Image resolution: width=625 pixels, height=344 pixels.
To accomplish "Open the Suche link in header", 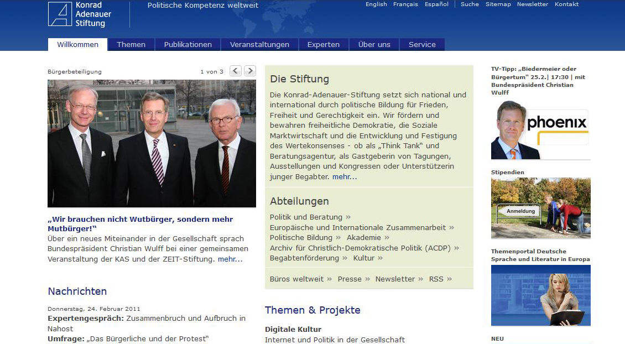I will 470,4.
